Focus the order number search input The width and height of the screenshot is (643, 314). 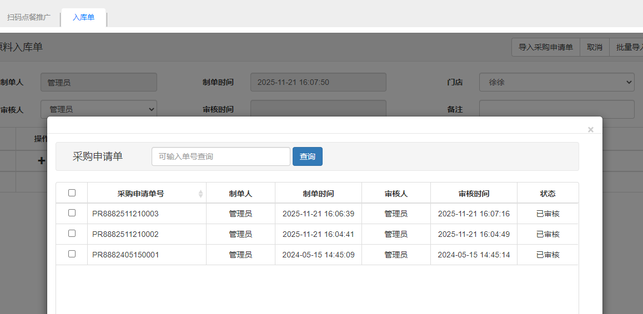[x=221, y=156]
